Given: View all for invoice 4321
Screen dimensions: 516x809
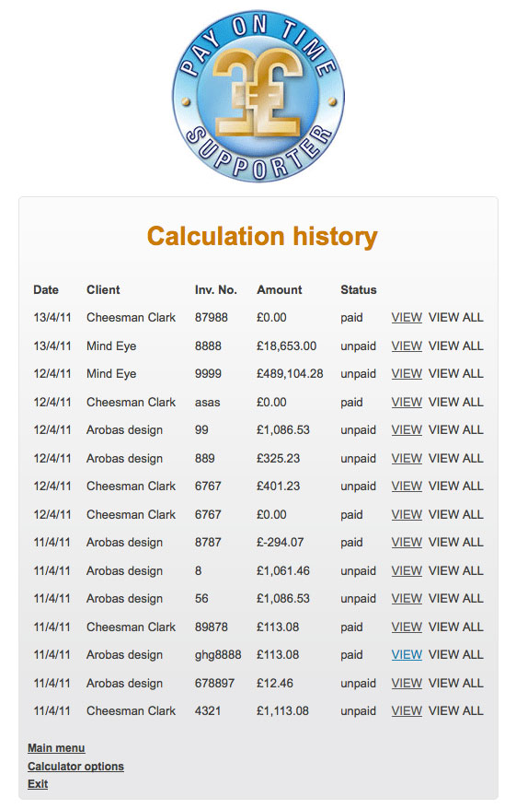Looking at the screenshot, I should 455,711.
